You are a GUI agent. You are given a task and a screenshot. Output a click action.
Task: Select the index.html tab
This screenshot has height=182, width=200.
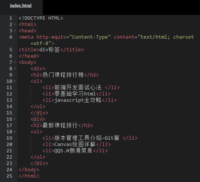[21, 6]
